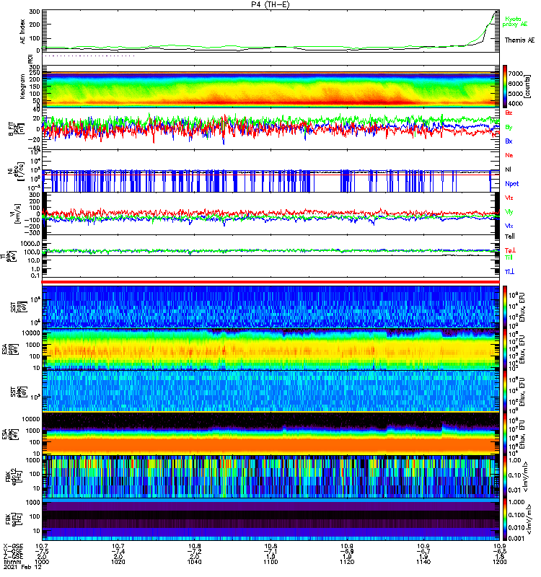Select the 1140 time tick label
This screenshot has height=577, width=541.
tap(423, 563)
